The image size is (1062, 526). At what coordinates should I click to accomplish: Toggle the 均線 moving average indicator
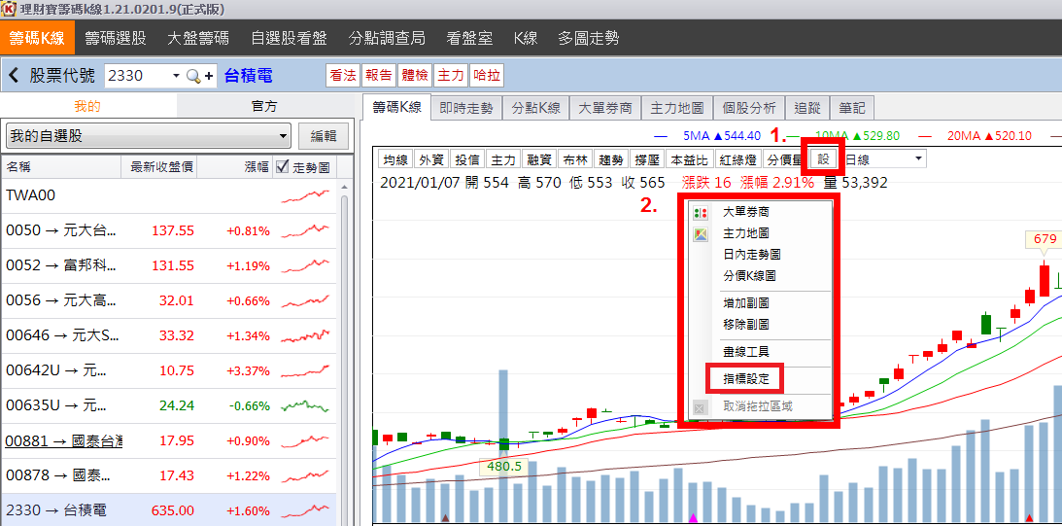[394, 159]
